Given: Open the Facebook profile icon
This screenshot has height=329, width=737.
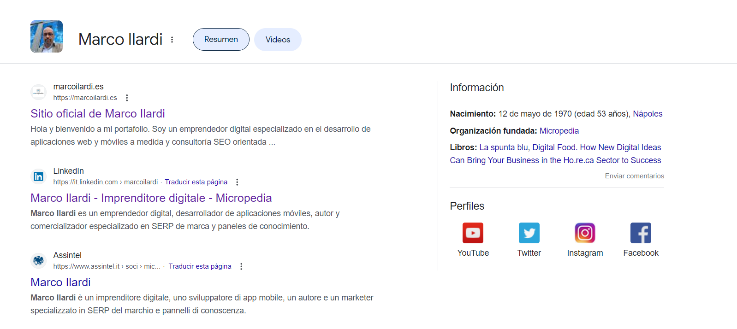Looking at the screenshot, I should (x=641, y=233).
